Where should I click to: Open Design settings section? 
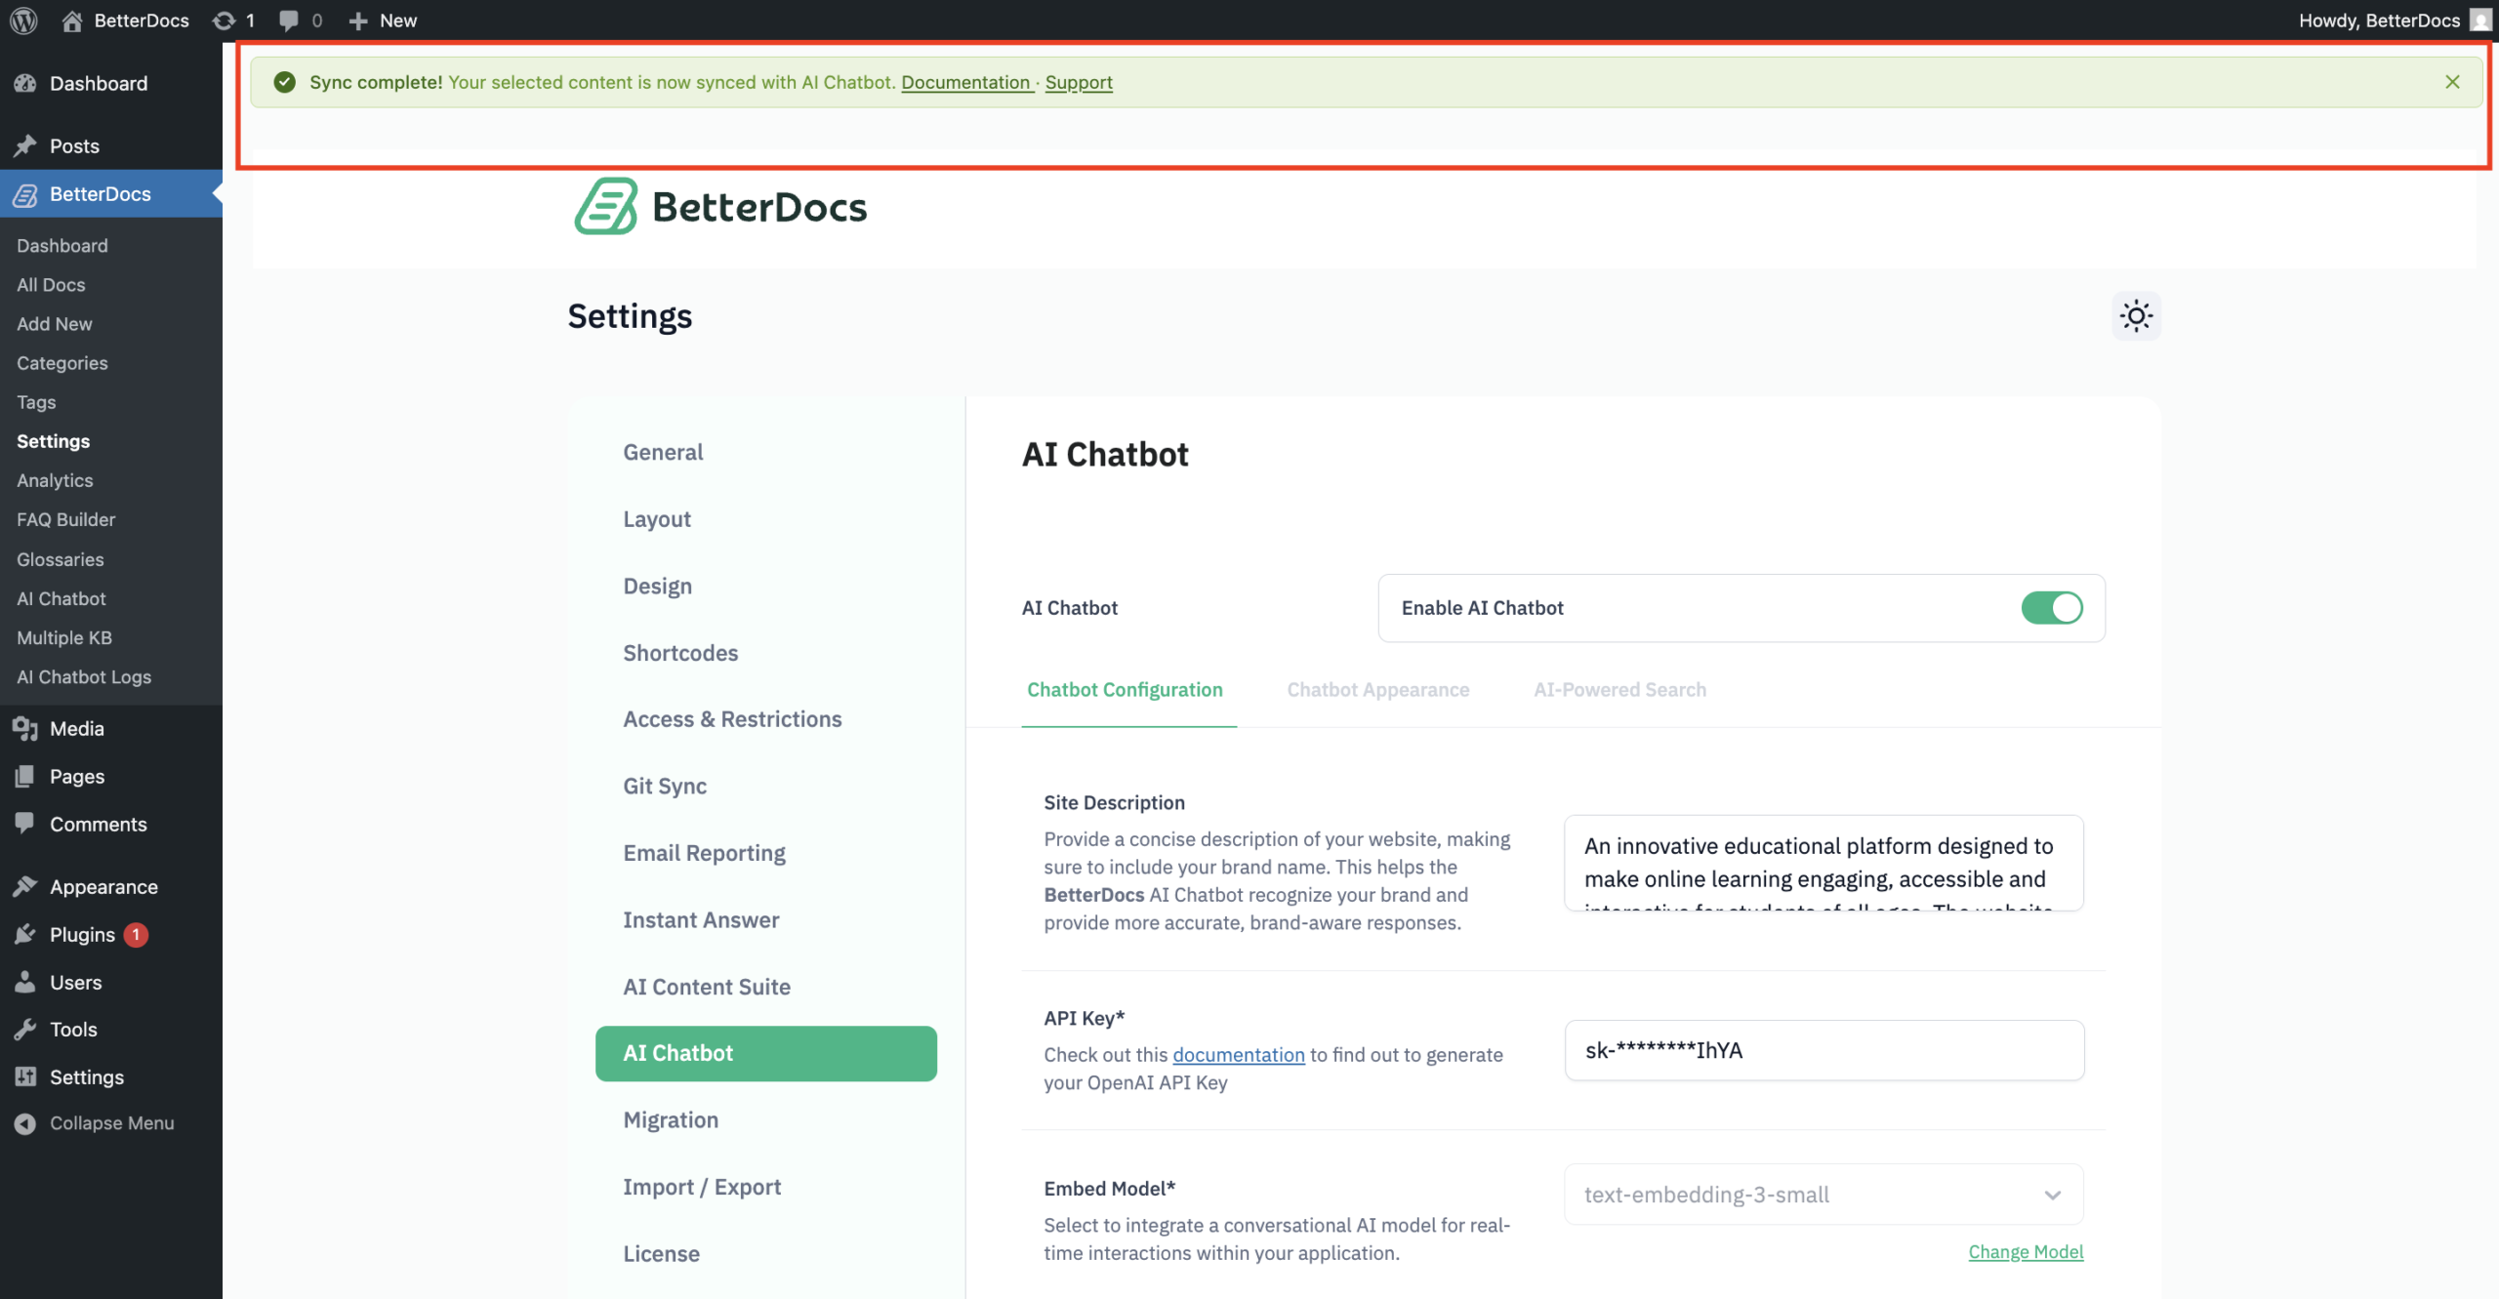click(657, 586)
